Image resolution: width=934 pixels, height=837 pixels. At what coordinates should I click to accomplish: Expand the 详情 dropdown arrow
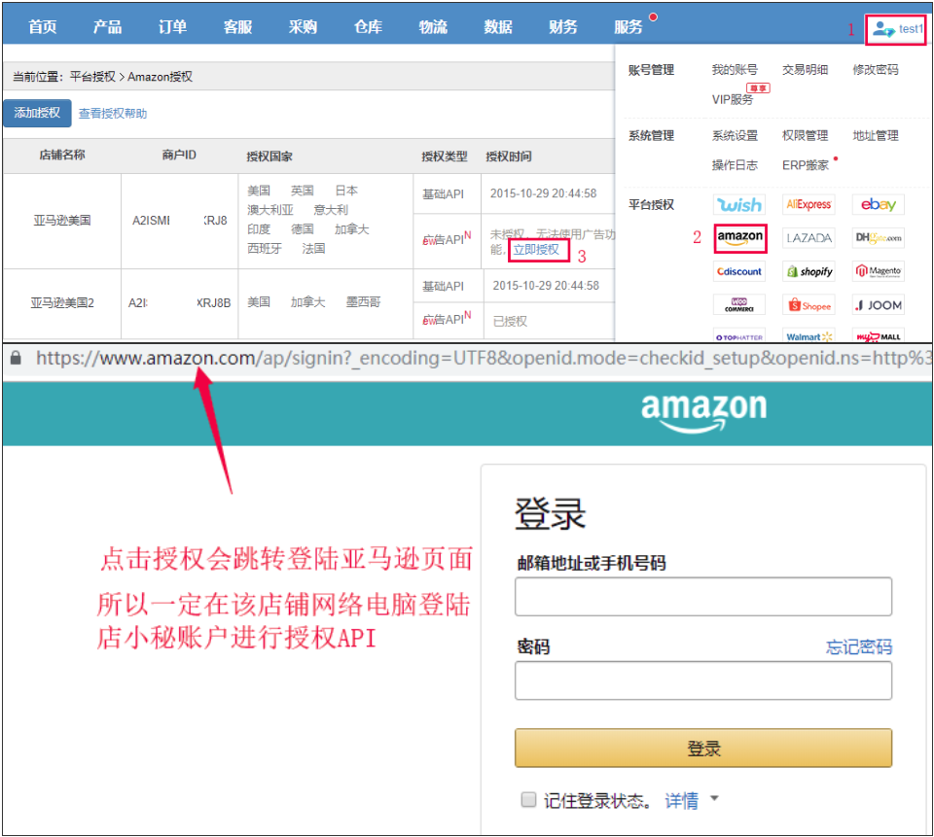[x=714, y=798]
